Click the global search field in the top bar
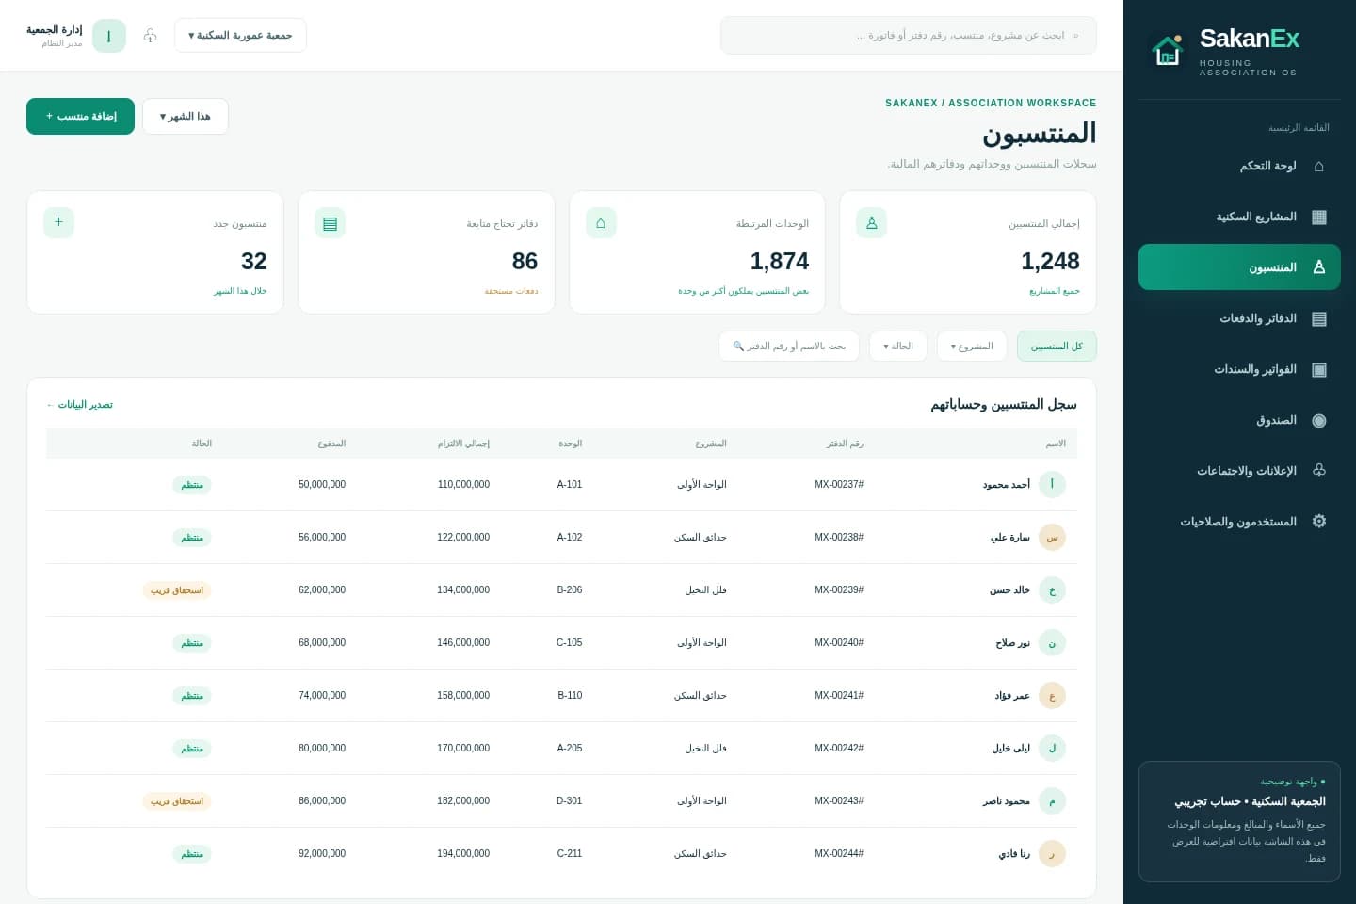This screenshot has height=904, width=1356. (x=909, y=36)
